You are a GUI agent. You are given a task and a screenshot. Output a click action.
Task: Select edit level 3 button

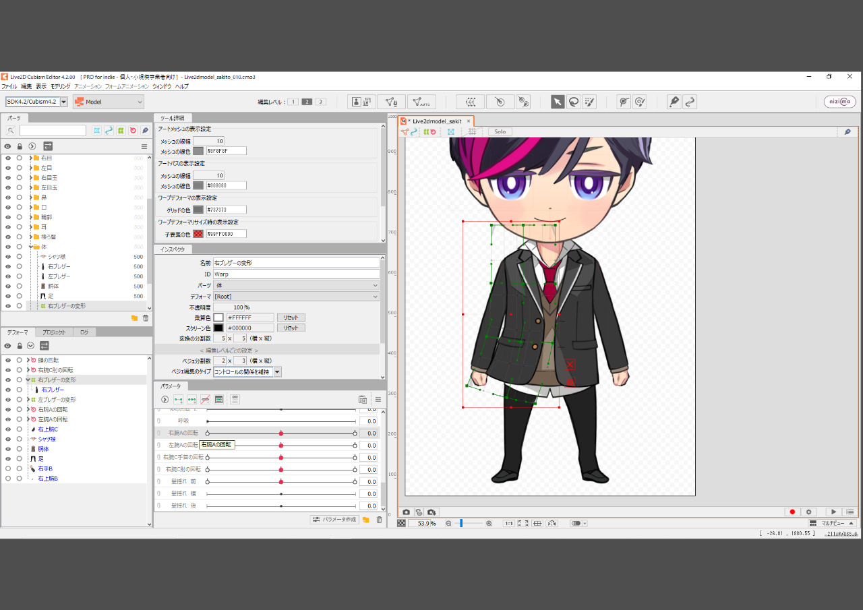click(x=320, y=102)
